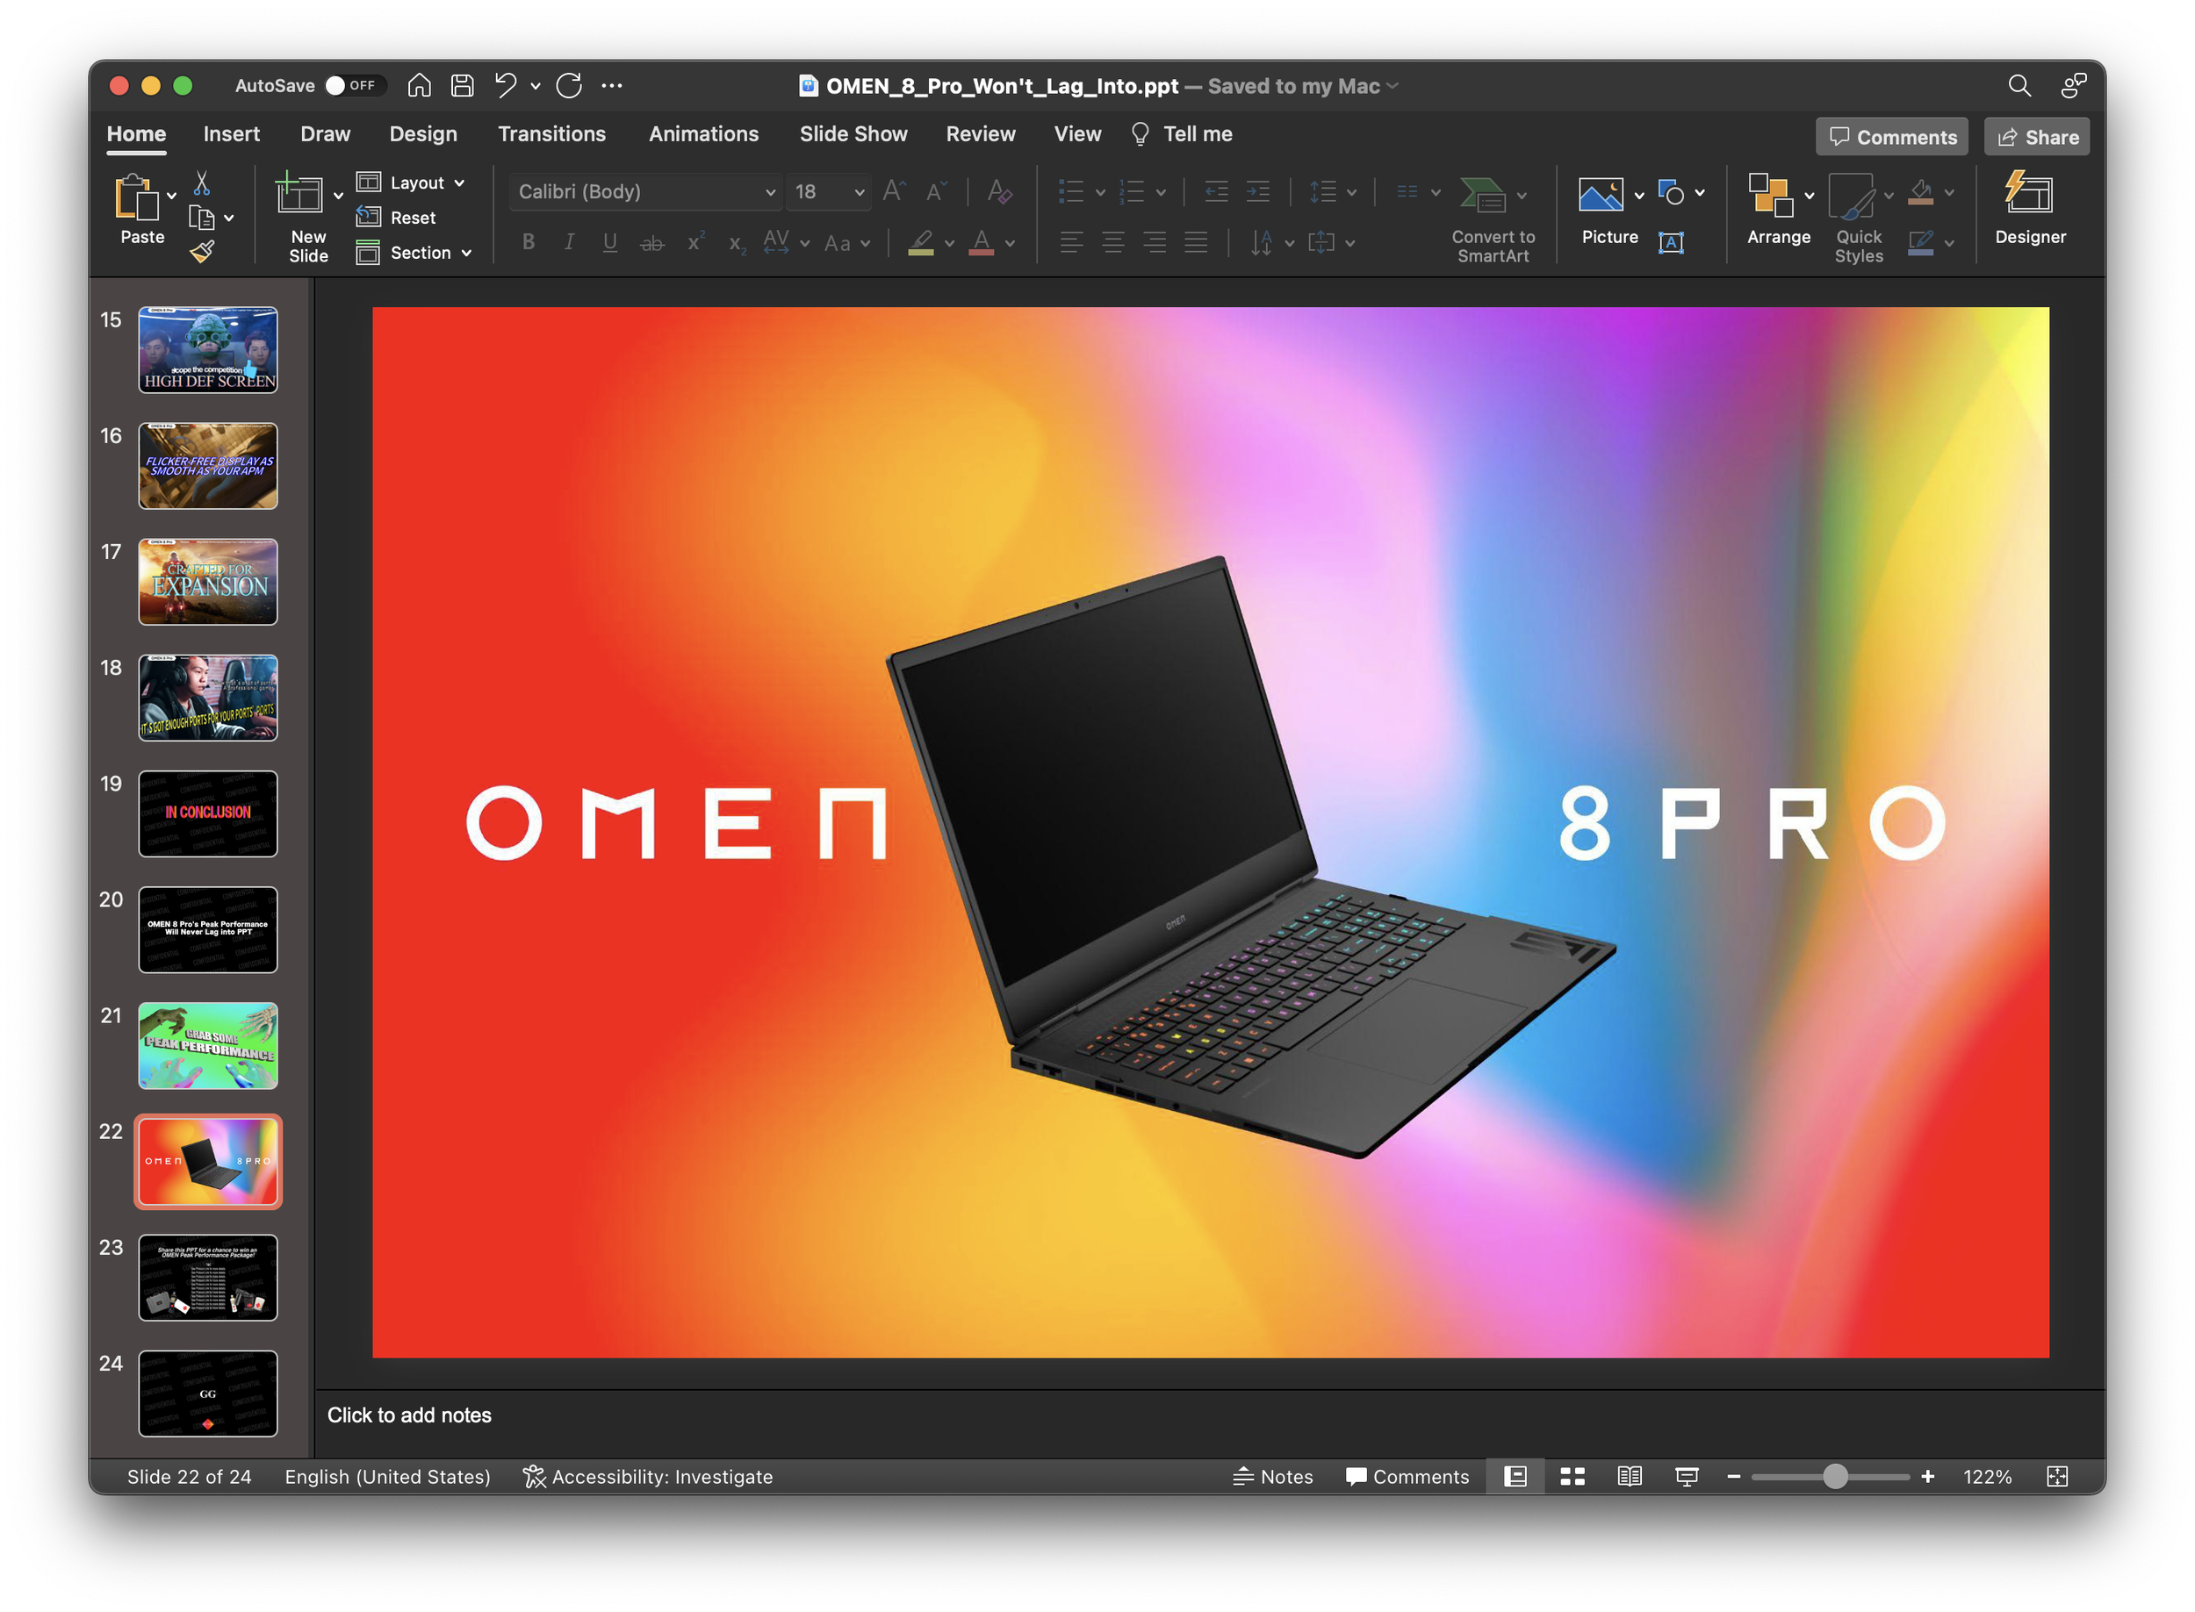
Task: Toggle Notes pane in status bar
Action: point(1273,1476)
